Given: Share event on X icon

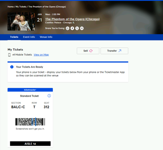Looking at the screenshot, I should (77, 28).
